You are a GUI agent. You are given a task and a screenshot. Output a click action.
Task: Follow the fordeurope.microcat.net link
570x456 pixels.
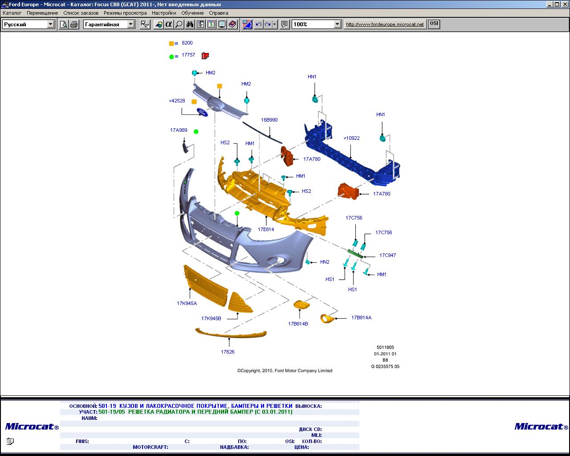pyautogui.click(x=385, y=24)
